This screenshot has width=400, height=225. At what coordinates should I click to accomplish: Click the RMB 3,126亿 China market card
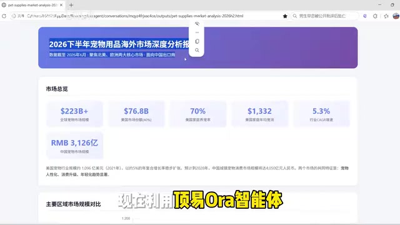(74, 146)
